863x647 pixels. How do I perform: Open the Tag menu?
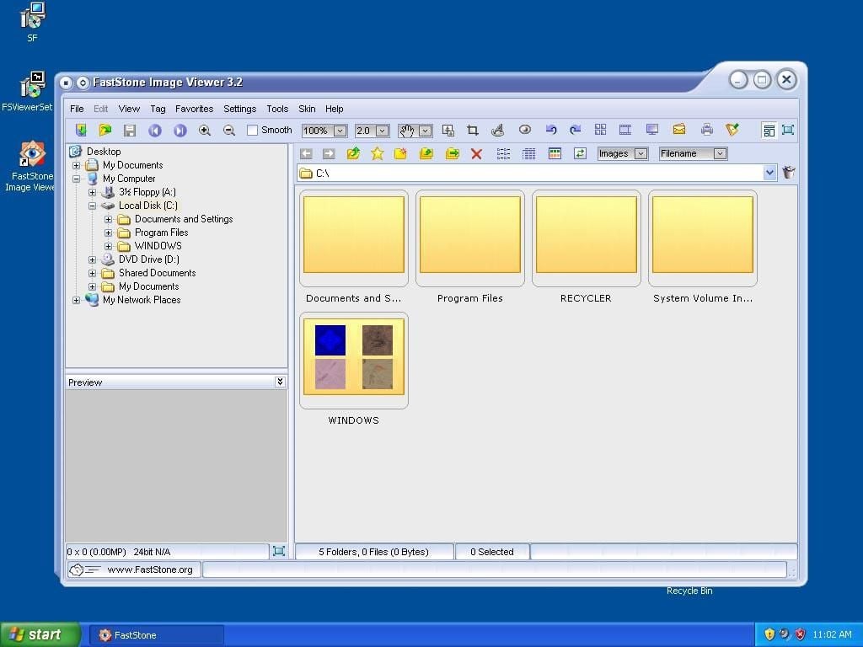[x=158, y=109]
